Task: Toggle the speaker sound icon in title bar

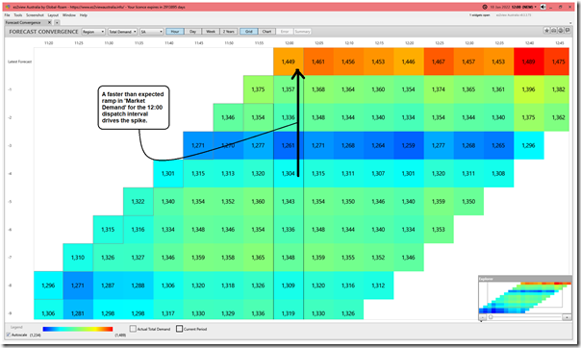Action: point(543,7)
